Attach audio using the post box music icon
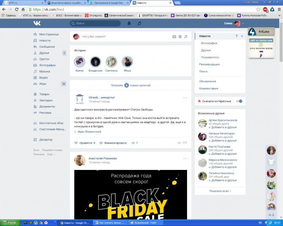 [185, 37]
